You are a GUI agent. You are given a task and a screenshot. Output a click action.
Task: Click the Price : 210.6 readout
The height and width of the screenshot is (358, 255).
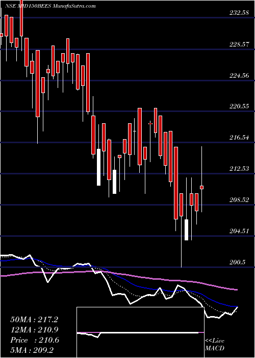tap(35, 340)
